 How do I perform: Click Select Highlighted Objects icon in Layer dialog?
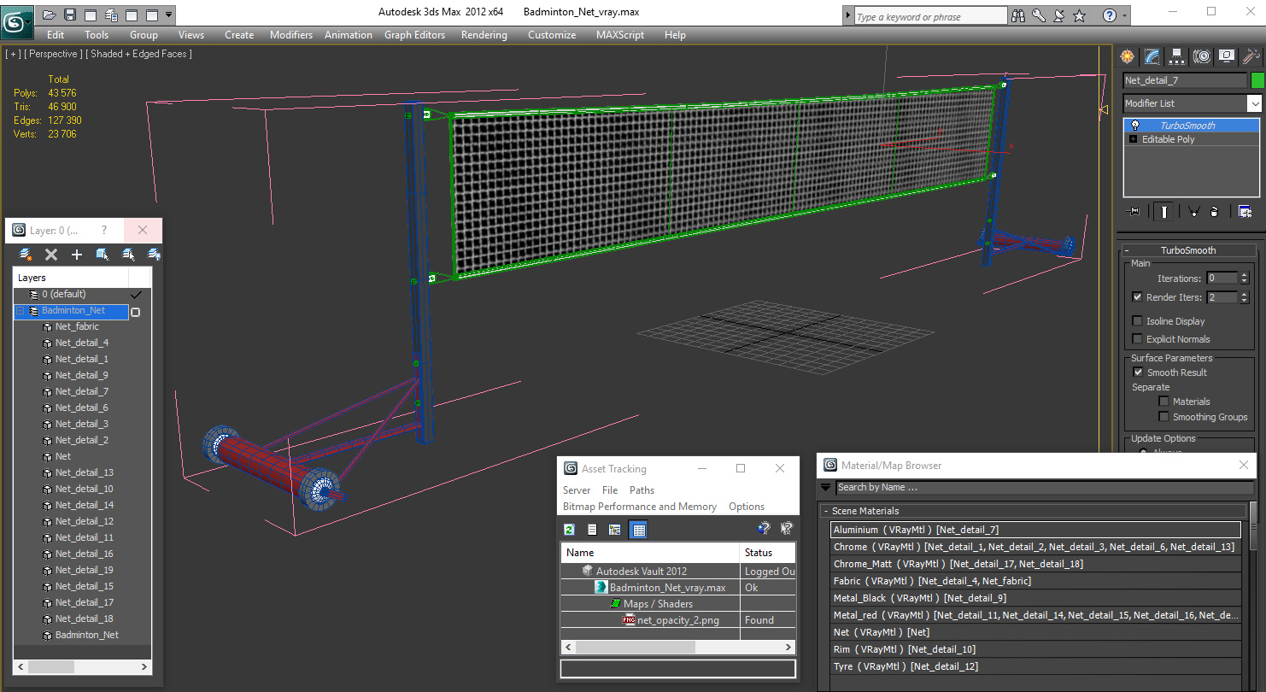coord(103,255)
